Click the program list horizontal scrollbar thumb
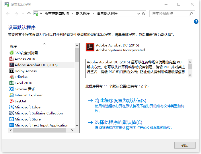This screenshot has width=201, height=154. 40,130
